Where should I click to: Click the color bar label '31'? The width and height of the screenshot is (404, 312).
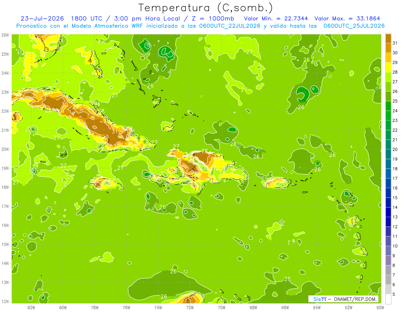point(395,43)
